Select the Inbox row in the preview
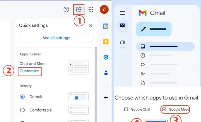 point(165,46)
